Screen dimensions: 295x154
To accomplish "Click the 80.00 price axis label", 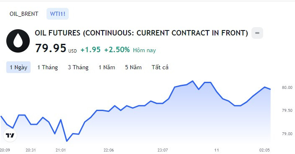I will (x=287, y=88).
